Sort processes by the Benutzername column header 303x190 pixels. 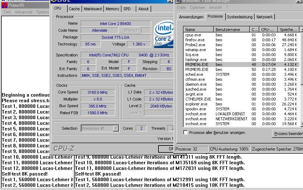point(231,30)
